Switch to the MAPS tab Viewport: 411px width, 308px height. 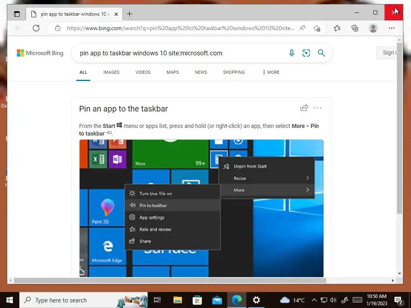pos(173,72)
